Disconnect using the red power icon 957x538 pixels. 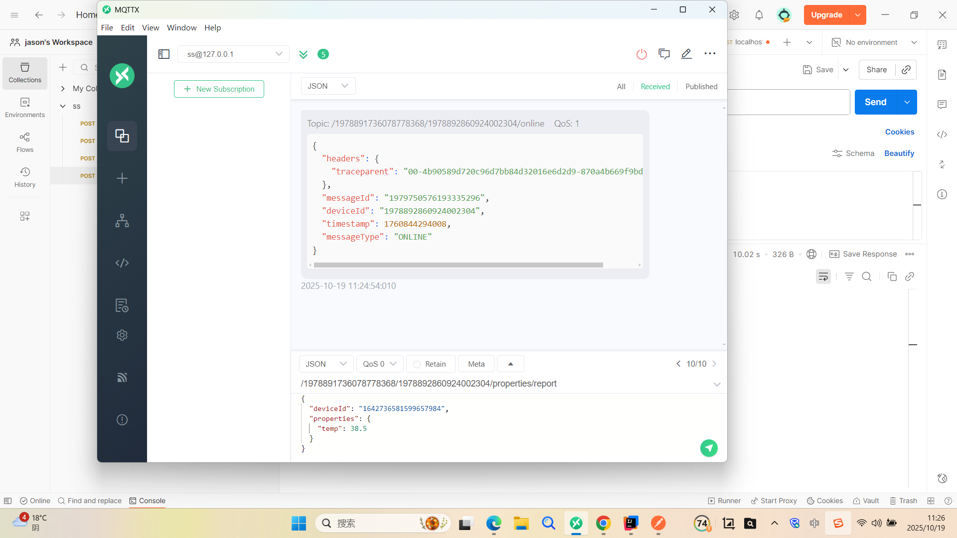point(641,54)
